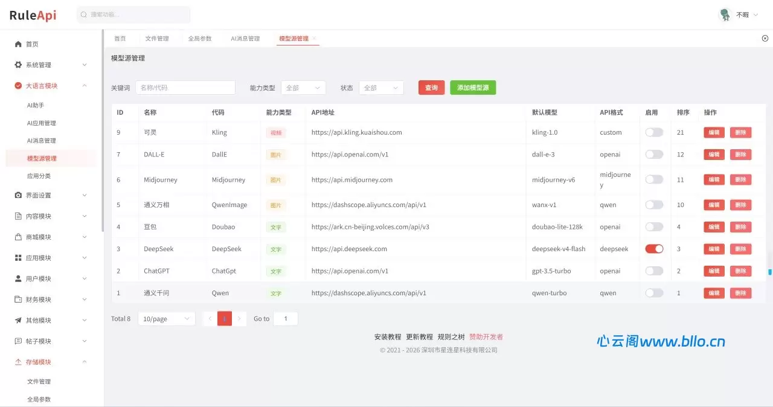Click the camera icon for 界面设置
Viewport: 773px width, 407px height.
(x=18, y=195)
